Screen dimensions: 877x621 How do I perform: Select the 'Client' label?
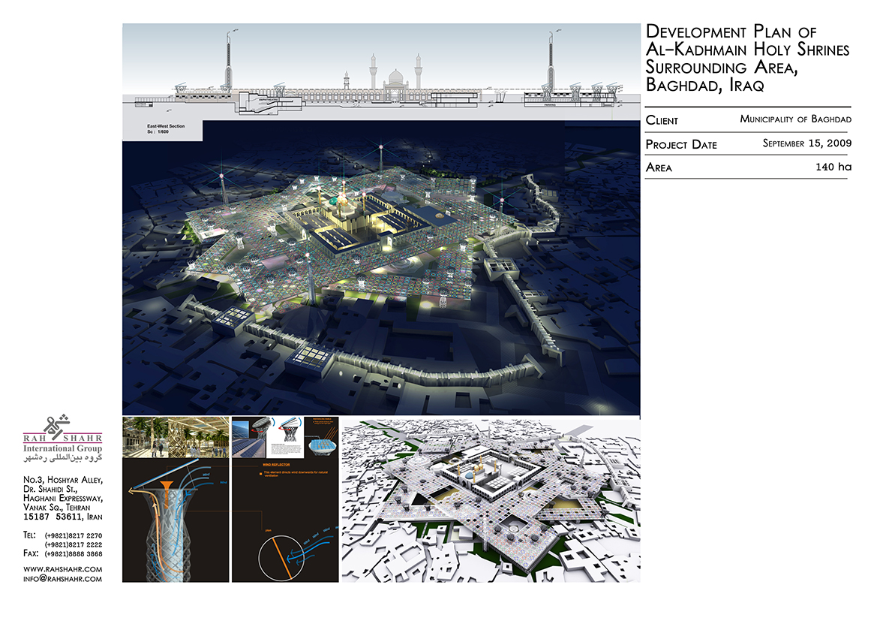point(662,120)
